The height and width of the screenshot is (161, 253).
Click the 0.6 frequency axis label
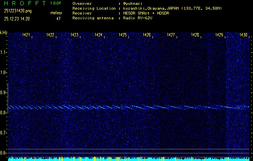4,153
